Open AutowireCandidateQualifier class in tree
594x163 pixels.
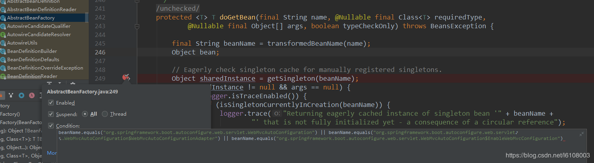[x=39, y=26]
